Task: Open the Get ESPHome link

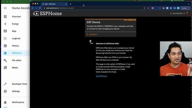Action: click(101, 76)
